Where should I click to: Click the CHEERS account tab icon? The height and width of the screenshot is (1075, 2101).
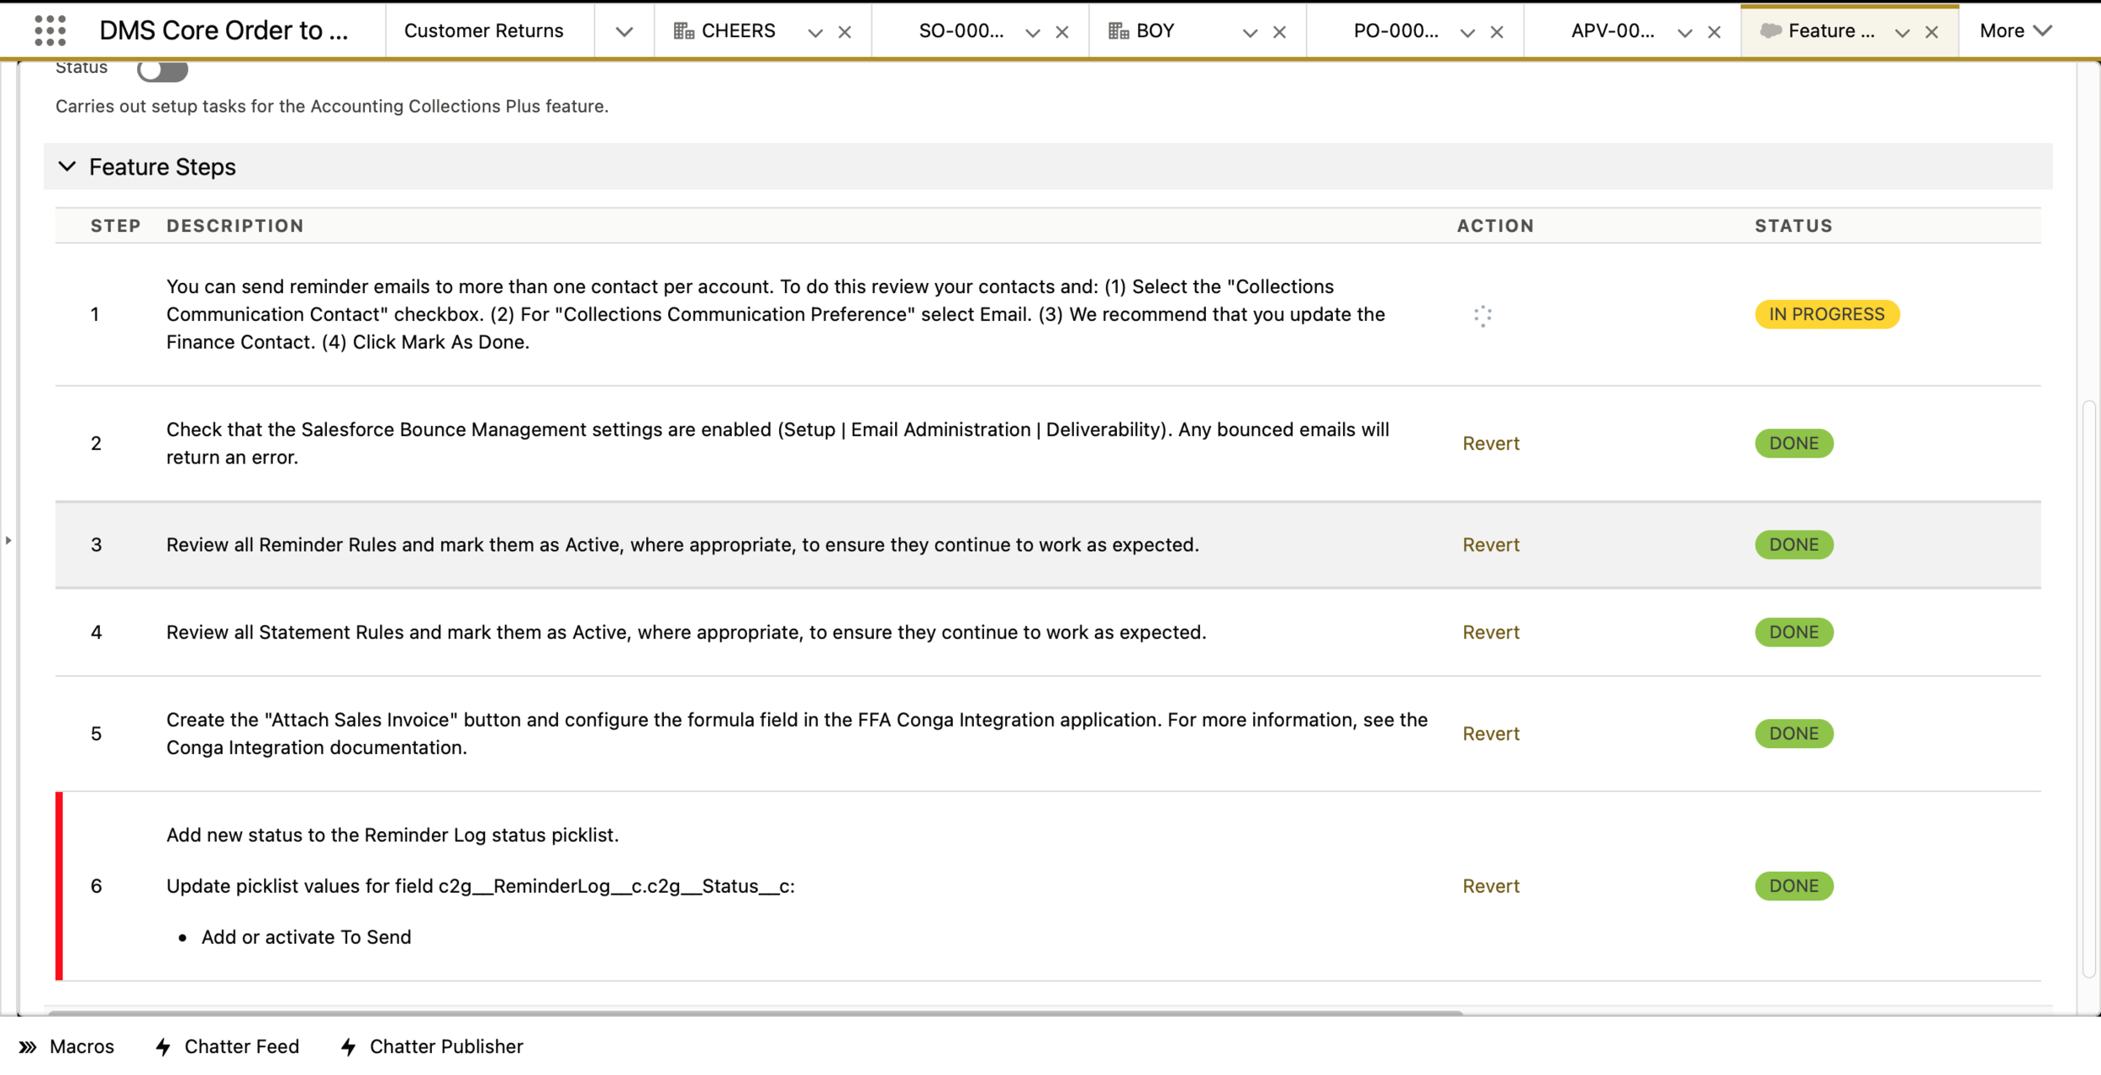683,31
